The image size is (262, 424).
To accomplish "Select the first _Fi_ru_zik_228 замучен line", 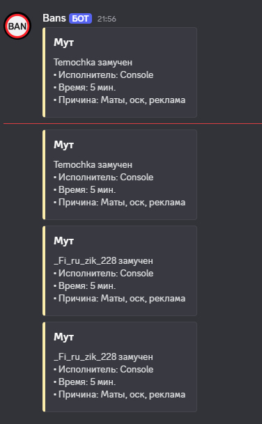I will [103, 260].
